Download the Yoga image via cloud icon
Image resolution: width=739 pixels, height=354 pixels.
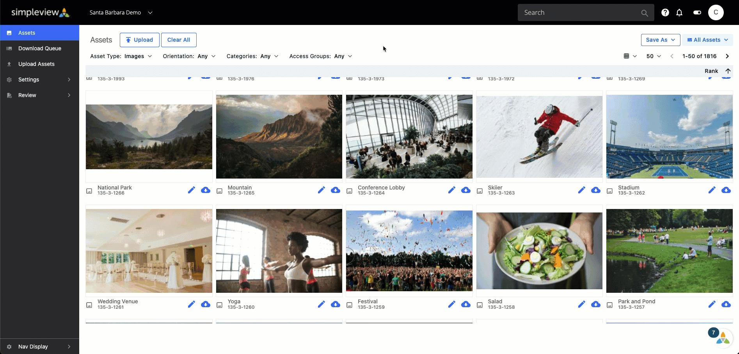(336, 304)
